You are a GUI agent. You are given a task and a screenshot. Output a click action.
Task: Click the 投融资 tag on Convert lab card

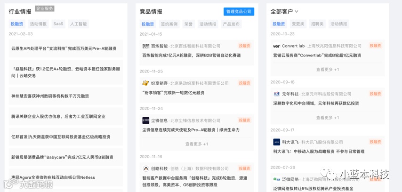point(375,46)
